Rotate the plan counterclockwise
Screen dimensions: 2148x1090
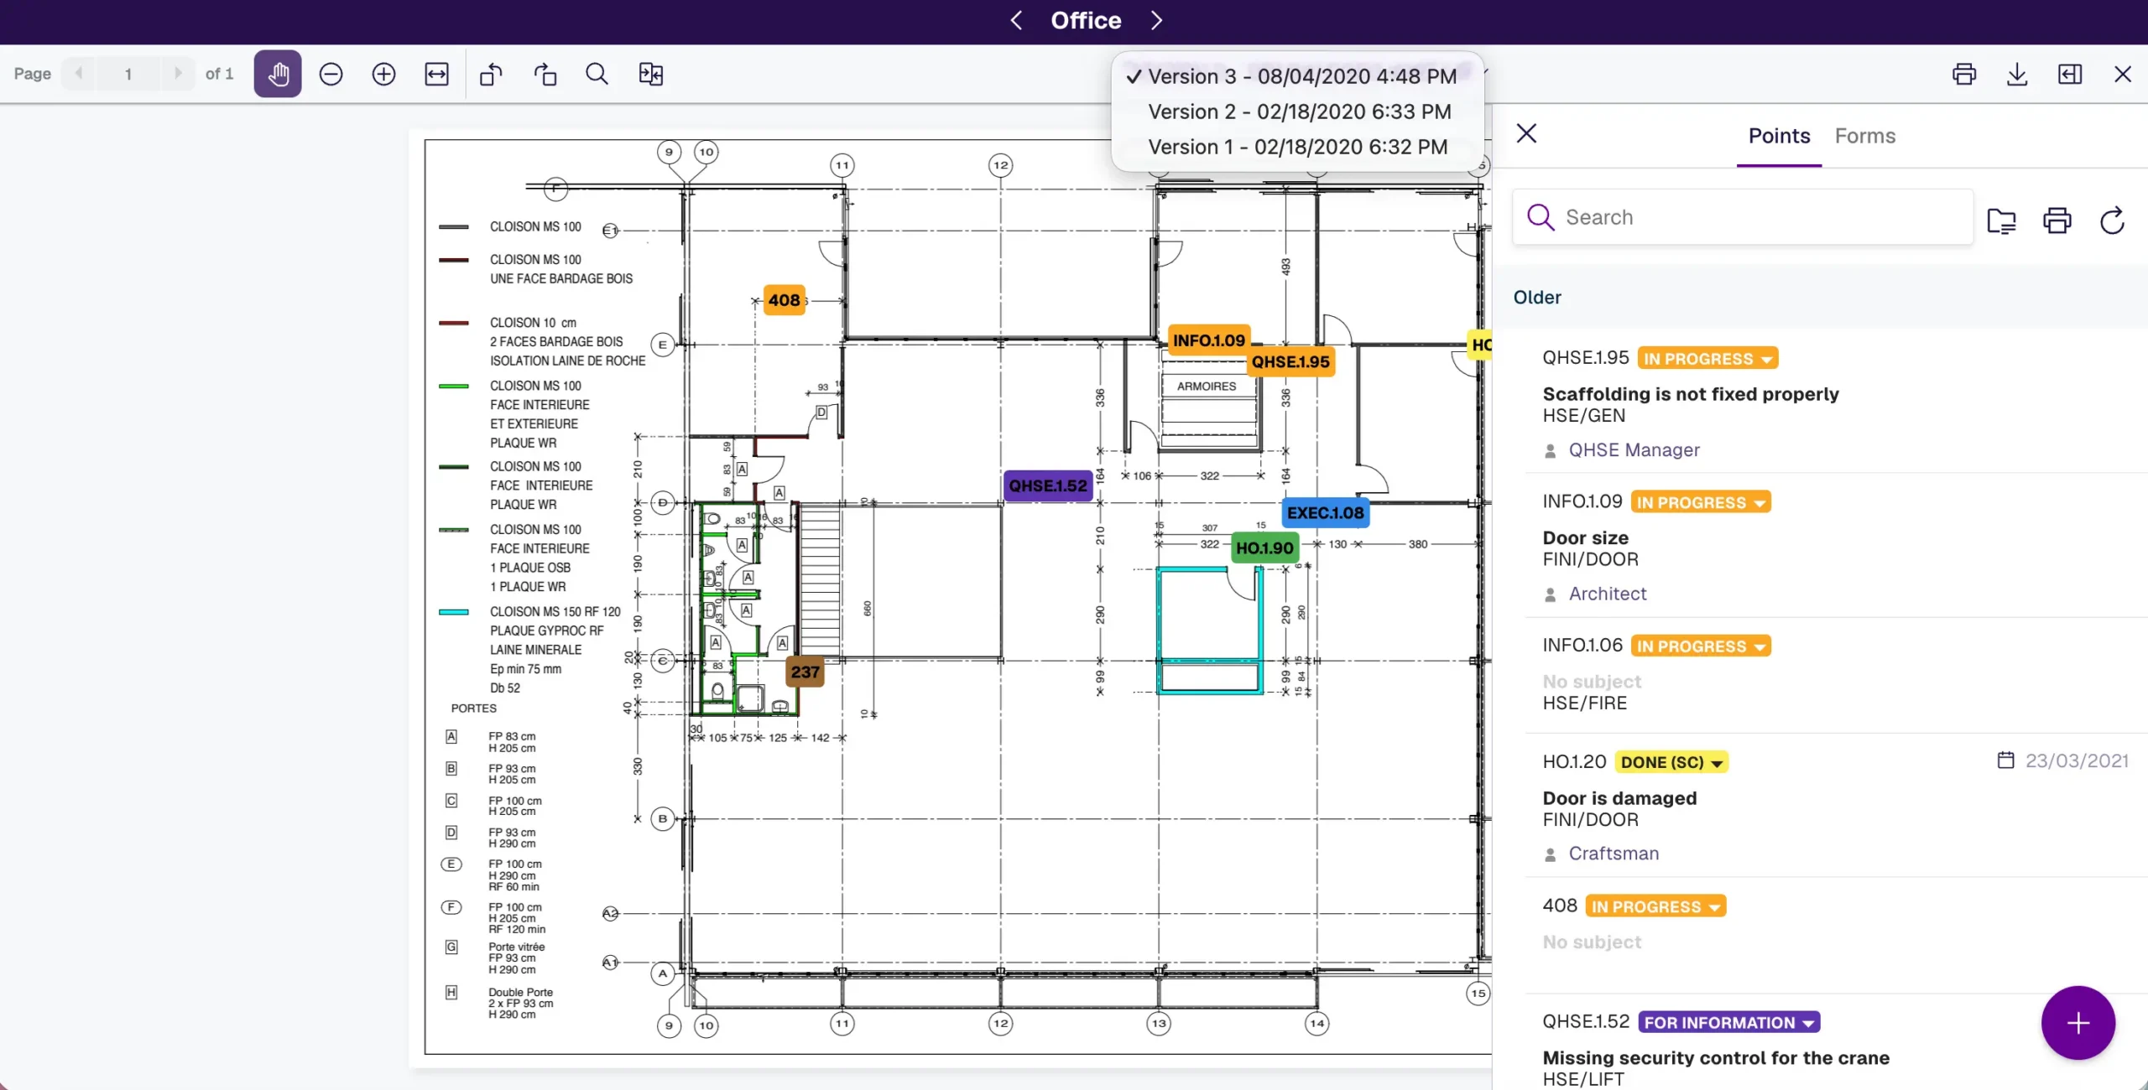[x=491, y=74]
